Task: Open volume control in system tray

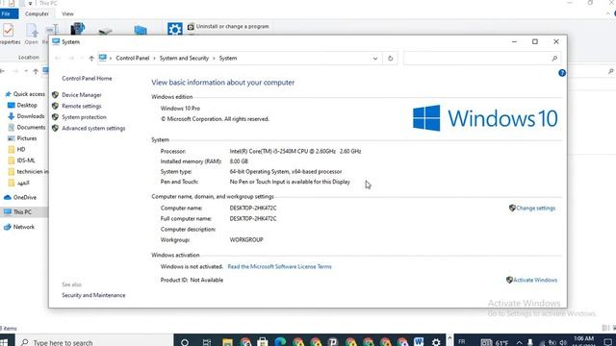Action: [x=563, y=342]
